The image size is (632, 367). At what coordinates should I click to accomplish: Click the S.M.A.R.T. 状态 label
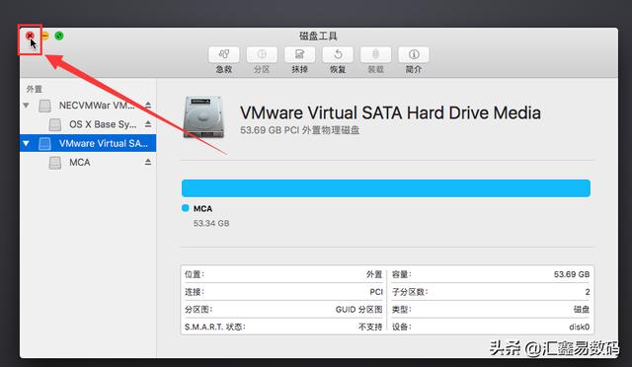pyautogui.click(x=215, y=327)
